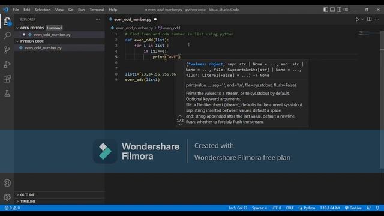384x216 pixels.
Task: Select the 3.10.2 64-bit interpreter
Action: tap(329, 208)
